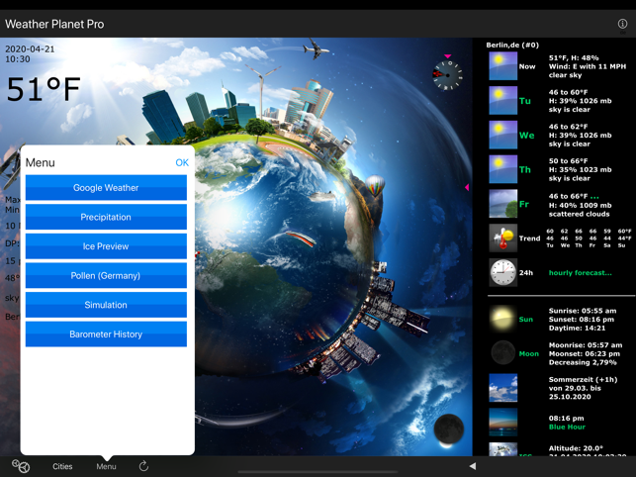Click 'Altitude: 20.0°' text
The width and height of the screenshot is (636, 477).
(x=576, y=448)
